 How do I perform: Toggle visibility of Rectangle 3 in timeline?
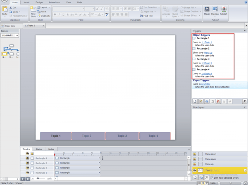coord(27,163)
